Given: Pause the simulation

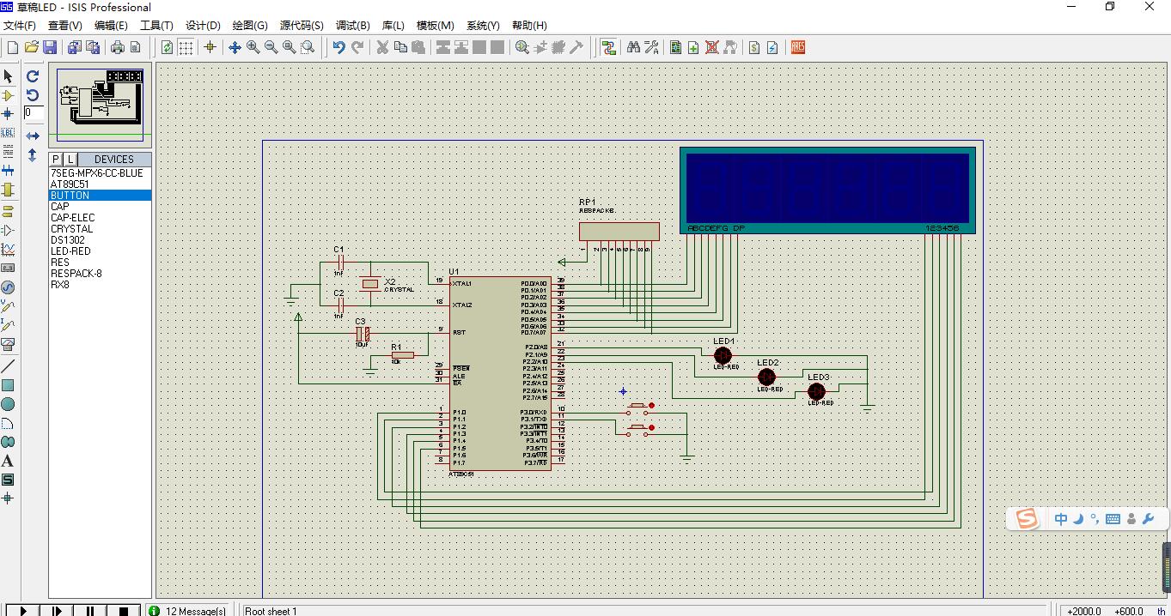Looking at the screenshot, I should 90,611.
